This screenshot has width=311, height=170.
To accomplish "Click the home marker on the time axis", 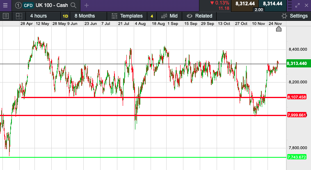I will (279, 29).
